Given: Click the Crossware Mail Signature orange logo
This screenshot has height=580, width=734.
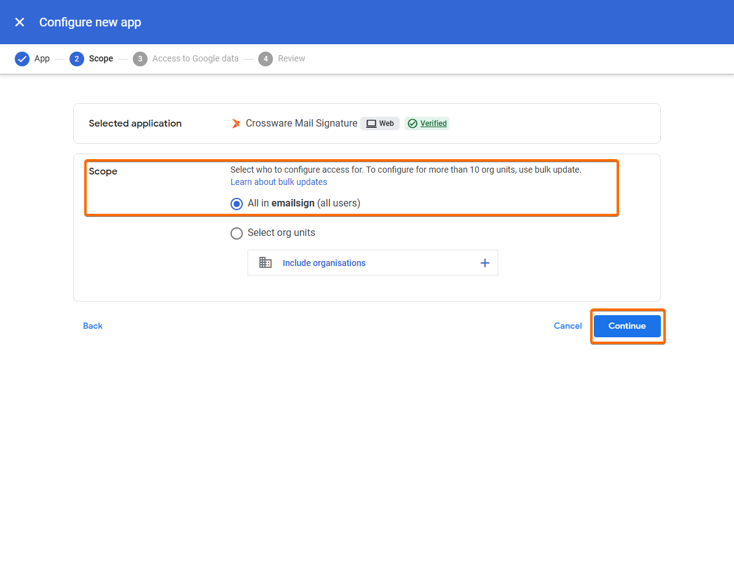Looking at the screenshot, I should point(235,123).
